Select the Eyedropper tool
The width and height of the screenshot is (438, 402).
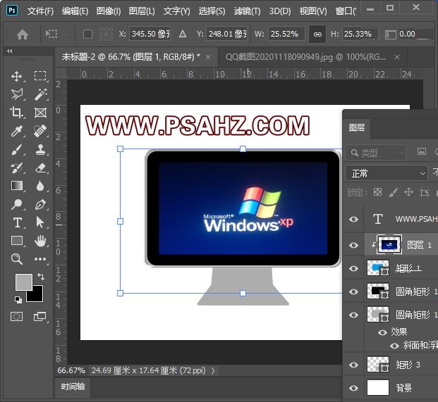(x=17, y=131)
